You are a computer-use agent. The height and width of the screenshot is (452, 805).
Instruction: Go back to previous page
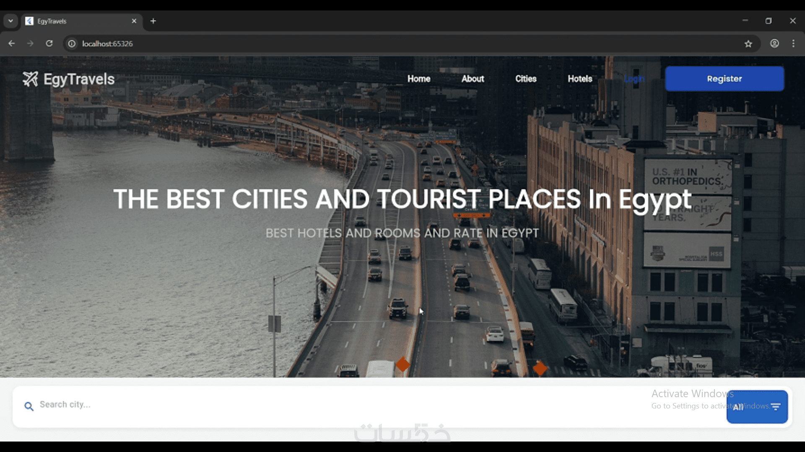tap(11, 44)
